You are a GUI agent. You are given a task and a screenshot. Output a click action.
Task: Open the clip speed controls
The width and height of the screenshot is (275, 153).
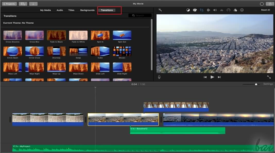[229, 10]
